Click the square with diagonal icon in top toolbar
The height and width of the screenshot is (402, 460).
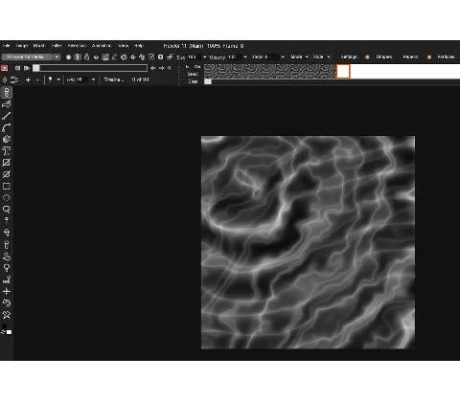coord(151,57)
